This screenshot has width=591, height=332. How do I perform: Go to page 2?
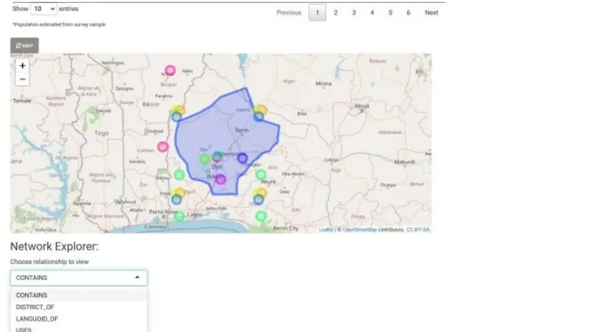[335, 13]
